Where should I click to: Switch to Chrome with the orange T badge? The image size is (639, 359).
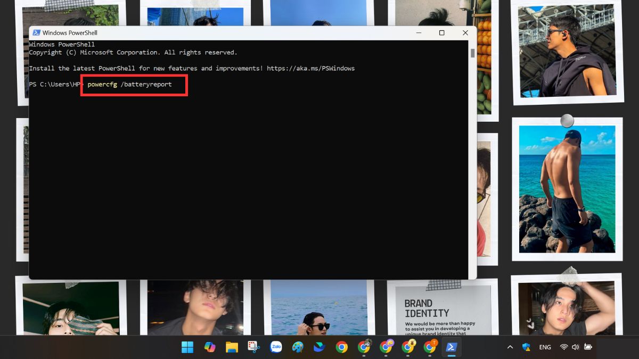click(430, 347)
